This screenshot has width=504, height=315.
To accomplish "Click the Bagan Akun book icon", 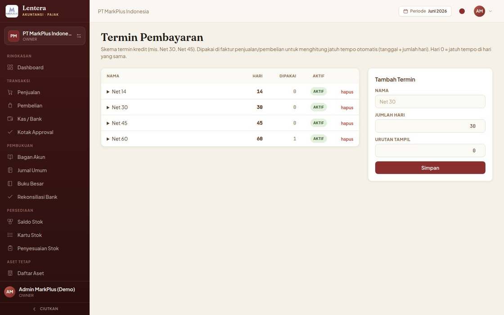I will pos(10,157).
